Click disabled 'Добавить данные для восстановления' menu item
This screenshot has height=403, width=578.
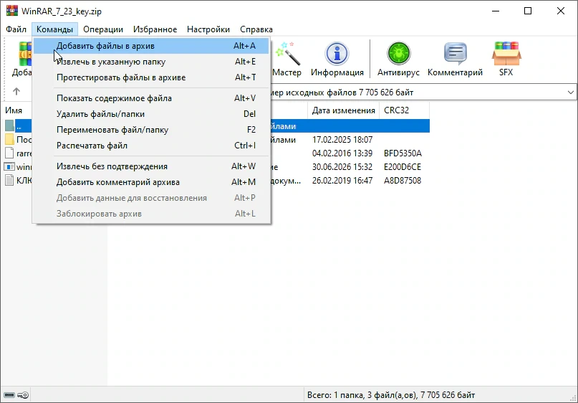(152, 198)
